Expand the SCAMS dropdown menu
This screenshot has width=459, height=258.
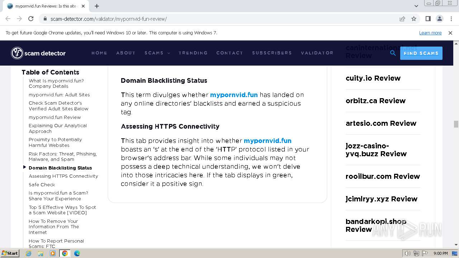pos(157,53)
